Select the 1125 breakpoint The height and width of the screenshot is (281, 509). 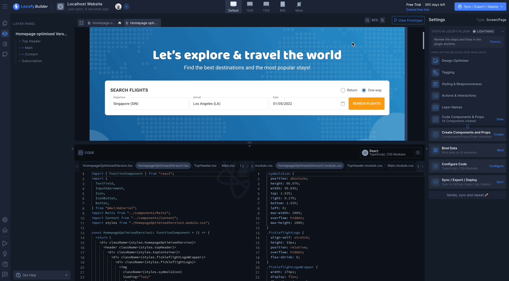click(266, 6)
